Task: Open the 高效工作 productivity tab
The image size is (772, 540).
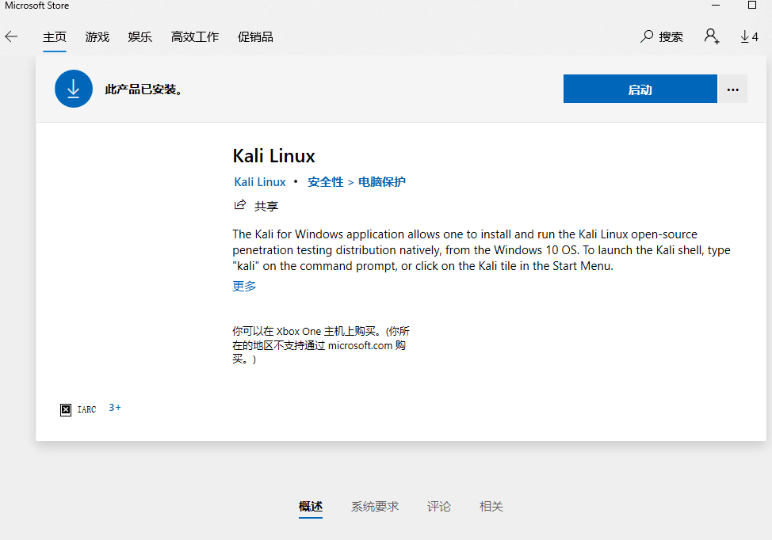Action: tap(194, 37)
